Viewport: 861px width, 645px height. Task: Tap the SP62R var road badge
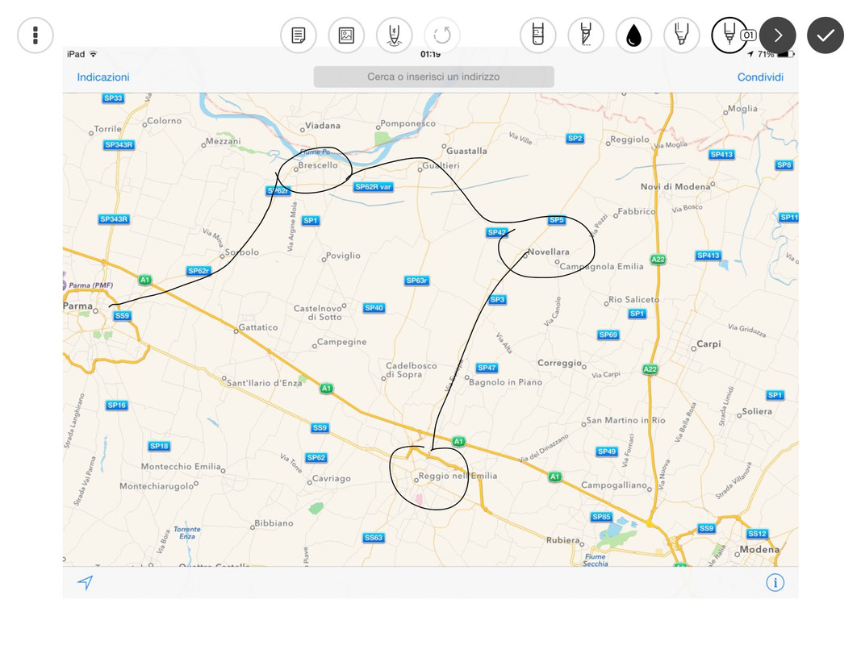tap(374, 187)
